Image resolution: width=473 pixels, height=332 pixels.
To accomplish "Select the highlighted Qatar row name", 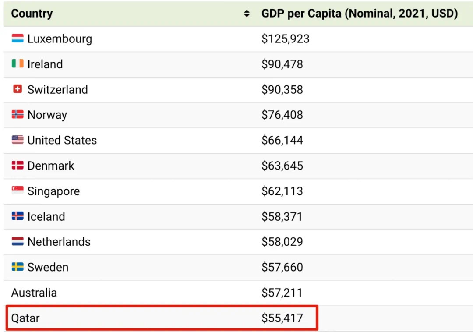I will click(x=25, y=318).
